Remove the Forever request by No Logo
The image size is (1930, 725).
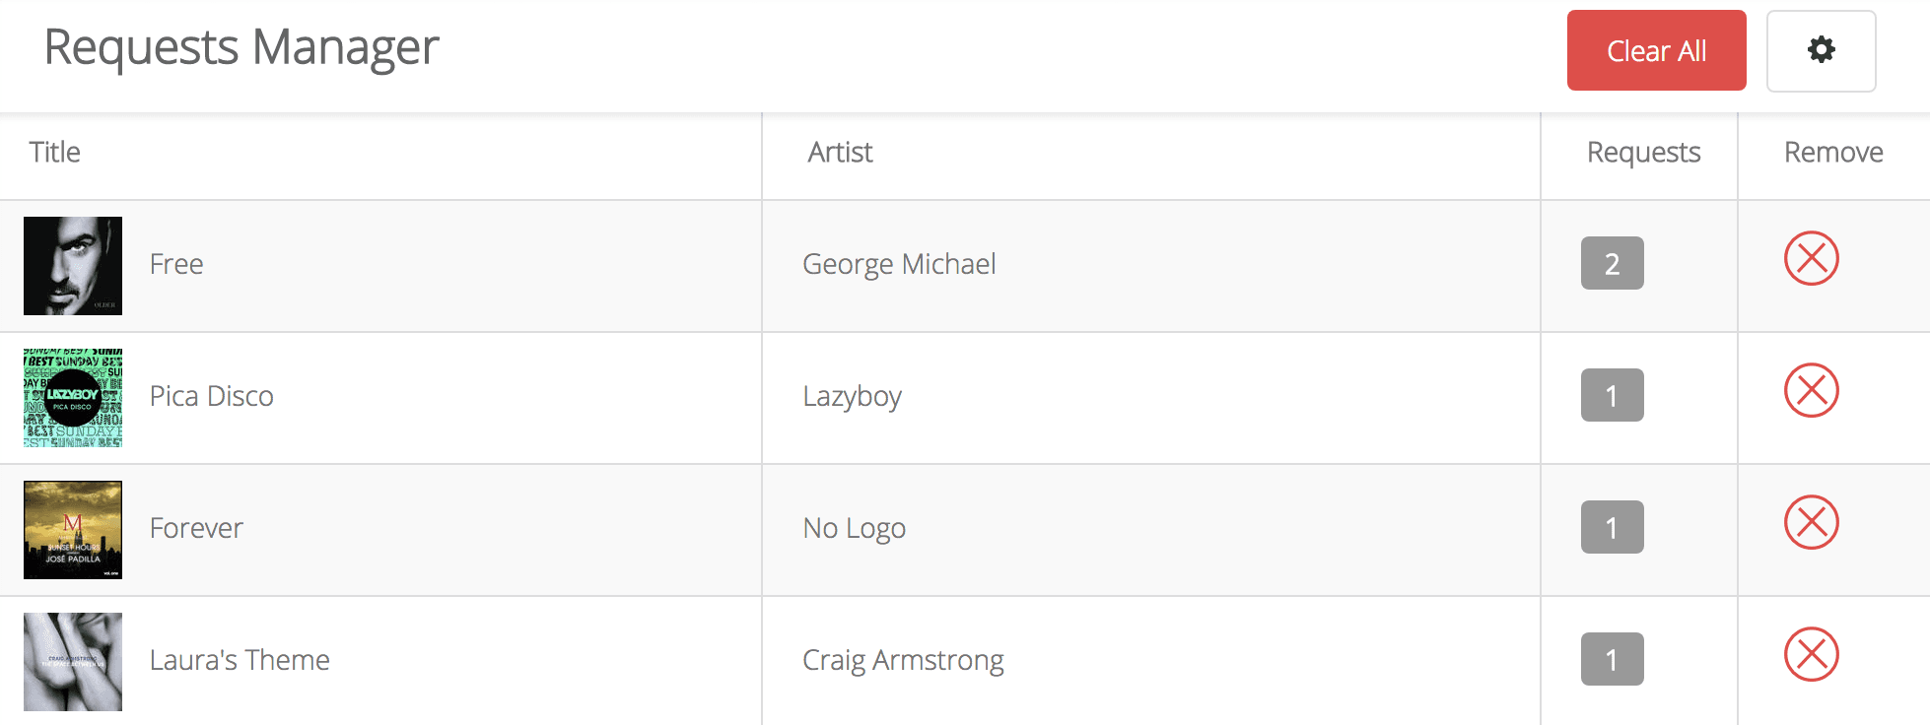1811,523
